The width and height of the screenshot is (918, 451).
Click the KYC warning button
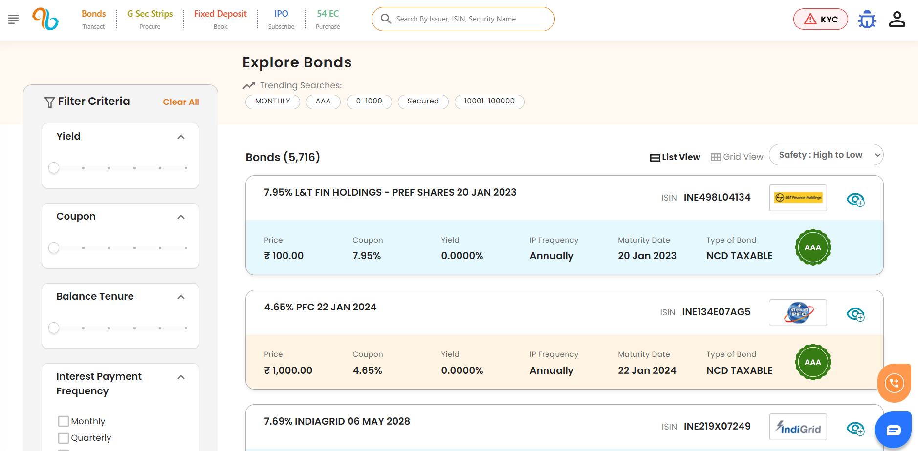click(x=820, y=19)
